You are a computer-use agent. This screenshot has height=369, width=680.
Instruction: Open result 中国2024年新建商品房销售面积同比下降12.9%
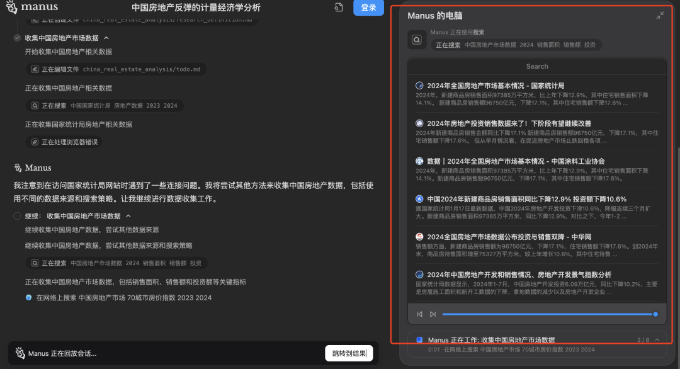(526, 199)
